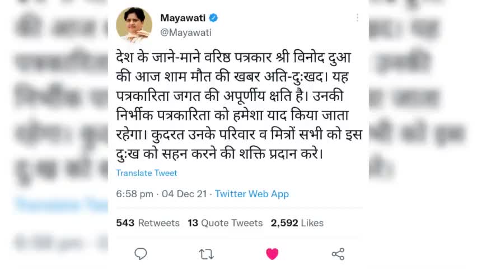477x269 pixels.
Task: Toggle the pink heart like icon
Action: 272,254
